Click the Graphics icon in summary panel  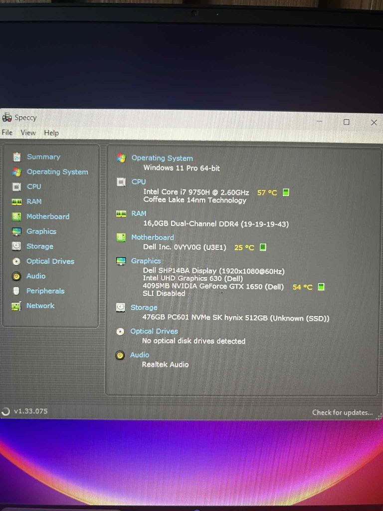121,261
